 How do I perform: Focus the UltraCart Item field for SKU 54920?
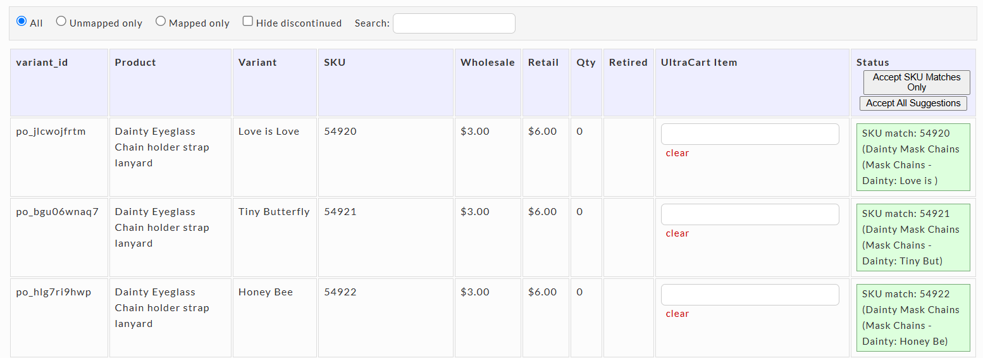coord(750,134)
